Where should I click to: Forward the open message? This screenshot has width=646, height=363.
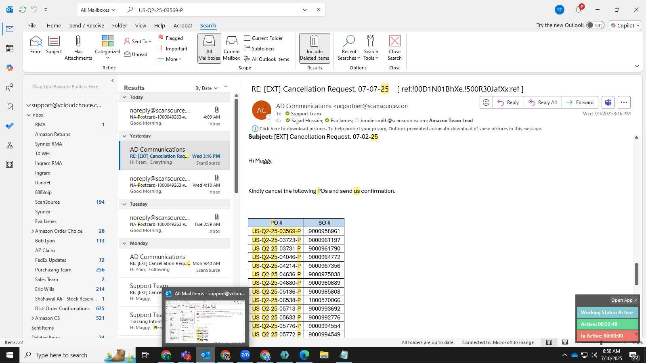coord(580,102)
